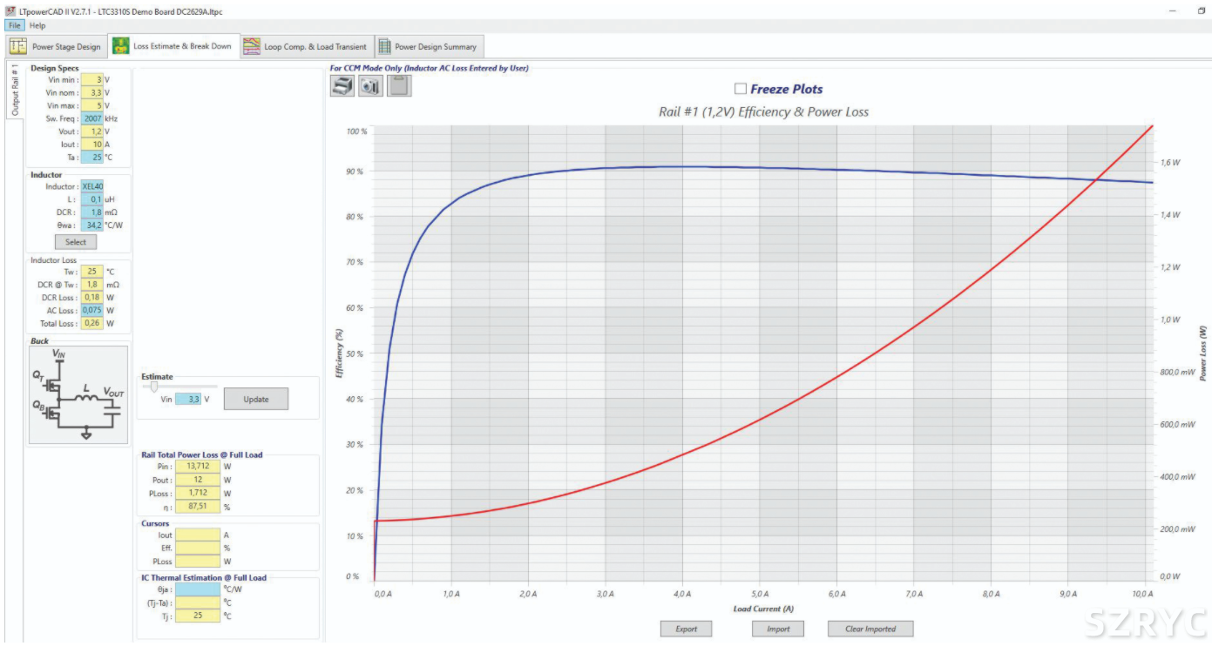
Task: Select the Output Rail #1 vertical tab
Action: (x=14, y=90)
